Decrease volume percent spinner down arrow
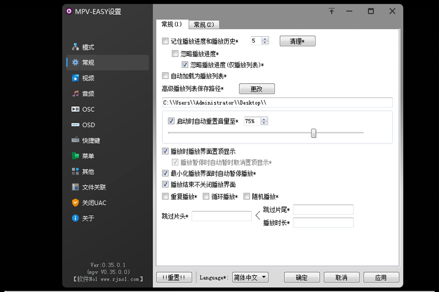439x292 pixels. [264, 123]
